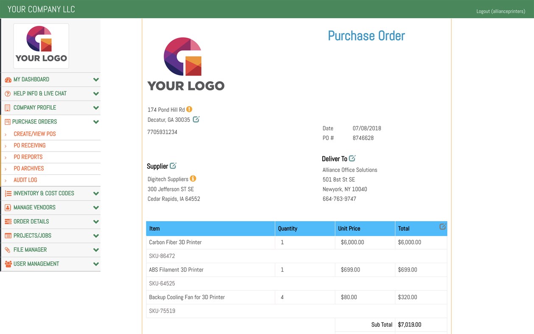Click the warning icon beside 174 Pond Hill Rd

tap(189, 109)
